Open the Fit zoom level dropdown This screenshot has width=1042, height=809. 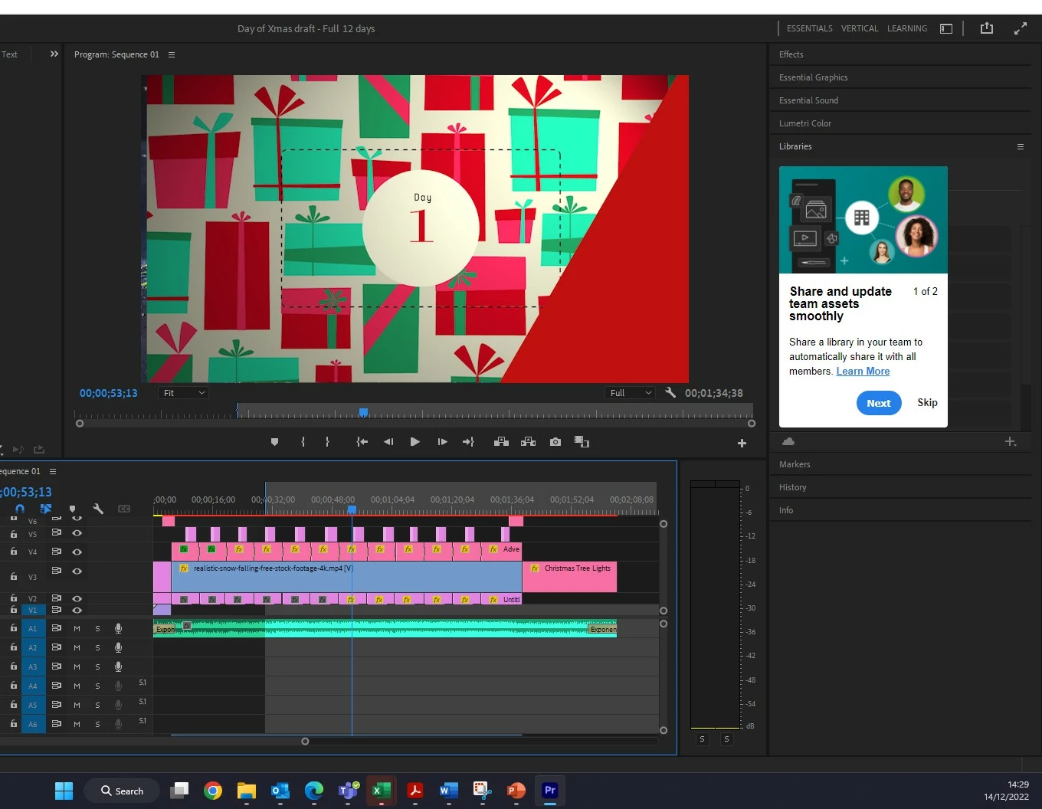coord(184,393)
